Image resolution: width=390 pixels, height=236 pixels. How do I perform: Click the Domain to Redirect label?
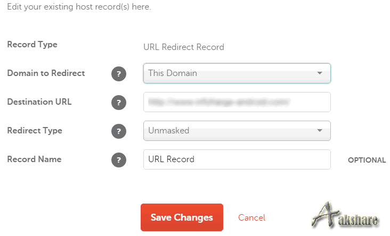click(x=46, y=73)
